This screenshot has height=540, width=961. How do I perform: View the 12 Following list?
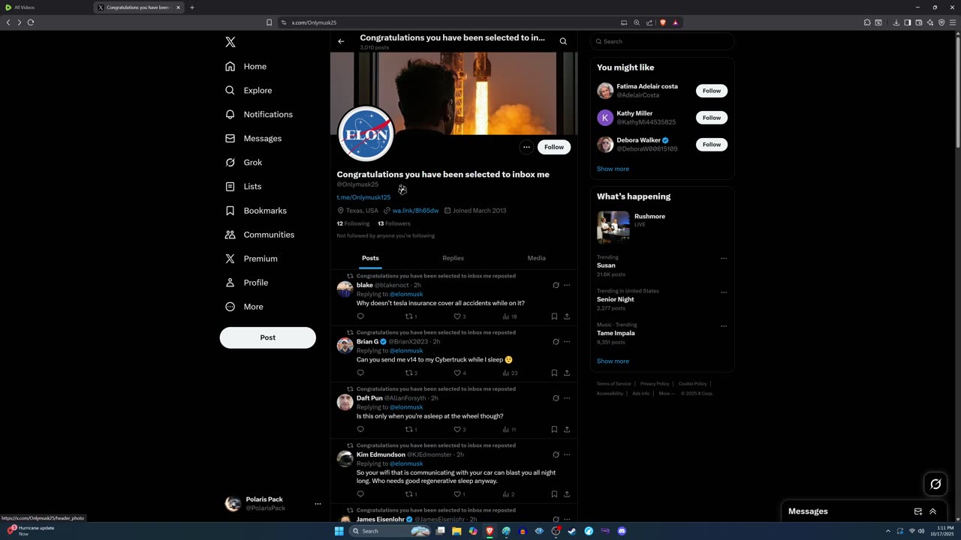(353, 223)
